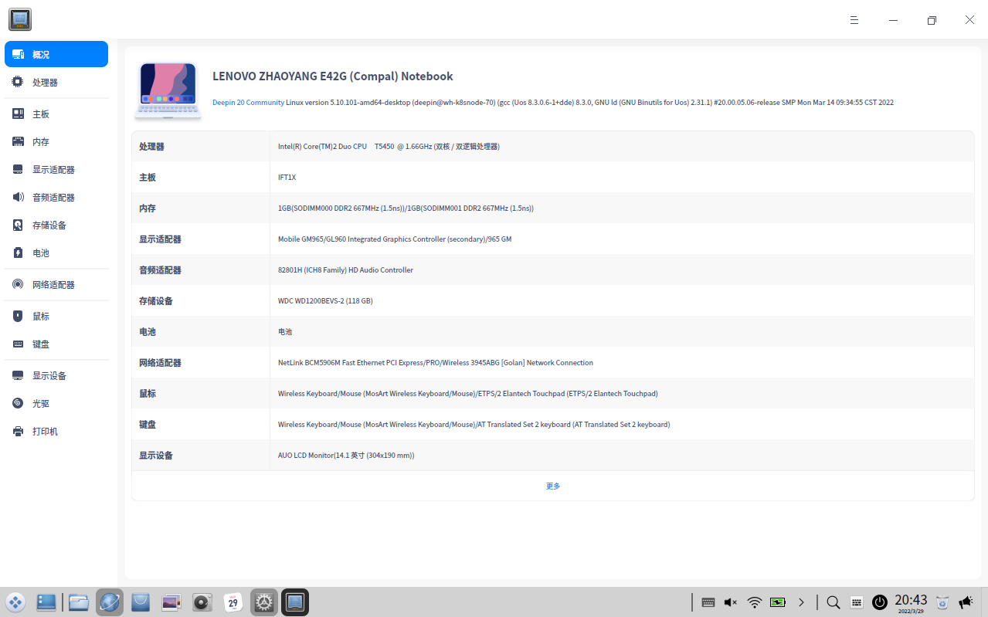Click the 存储设备 row header in the table
988x617 pixels.
click(x=156, y=300)
